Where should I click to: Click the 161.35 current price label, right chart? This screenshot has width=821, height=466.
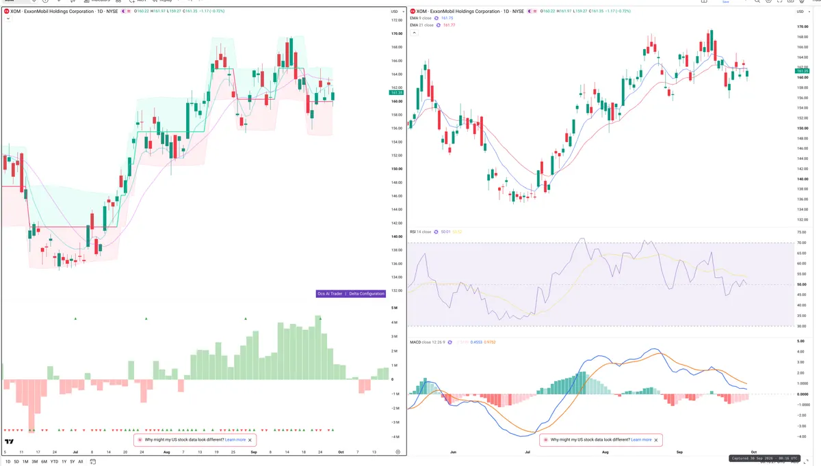[x=803, y=70]
